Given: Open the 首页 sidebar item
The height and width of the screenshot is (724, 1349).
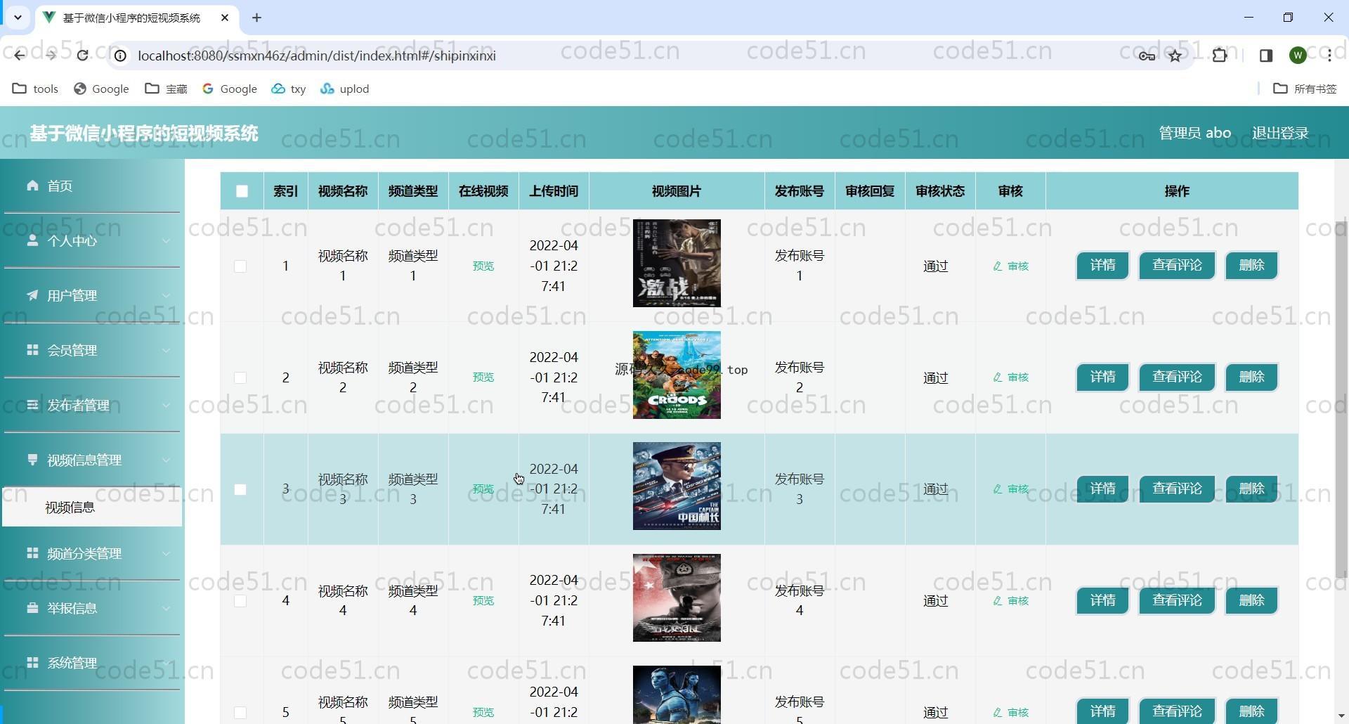Looking at the screenshot, I should point(92,186).
